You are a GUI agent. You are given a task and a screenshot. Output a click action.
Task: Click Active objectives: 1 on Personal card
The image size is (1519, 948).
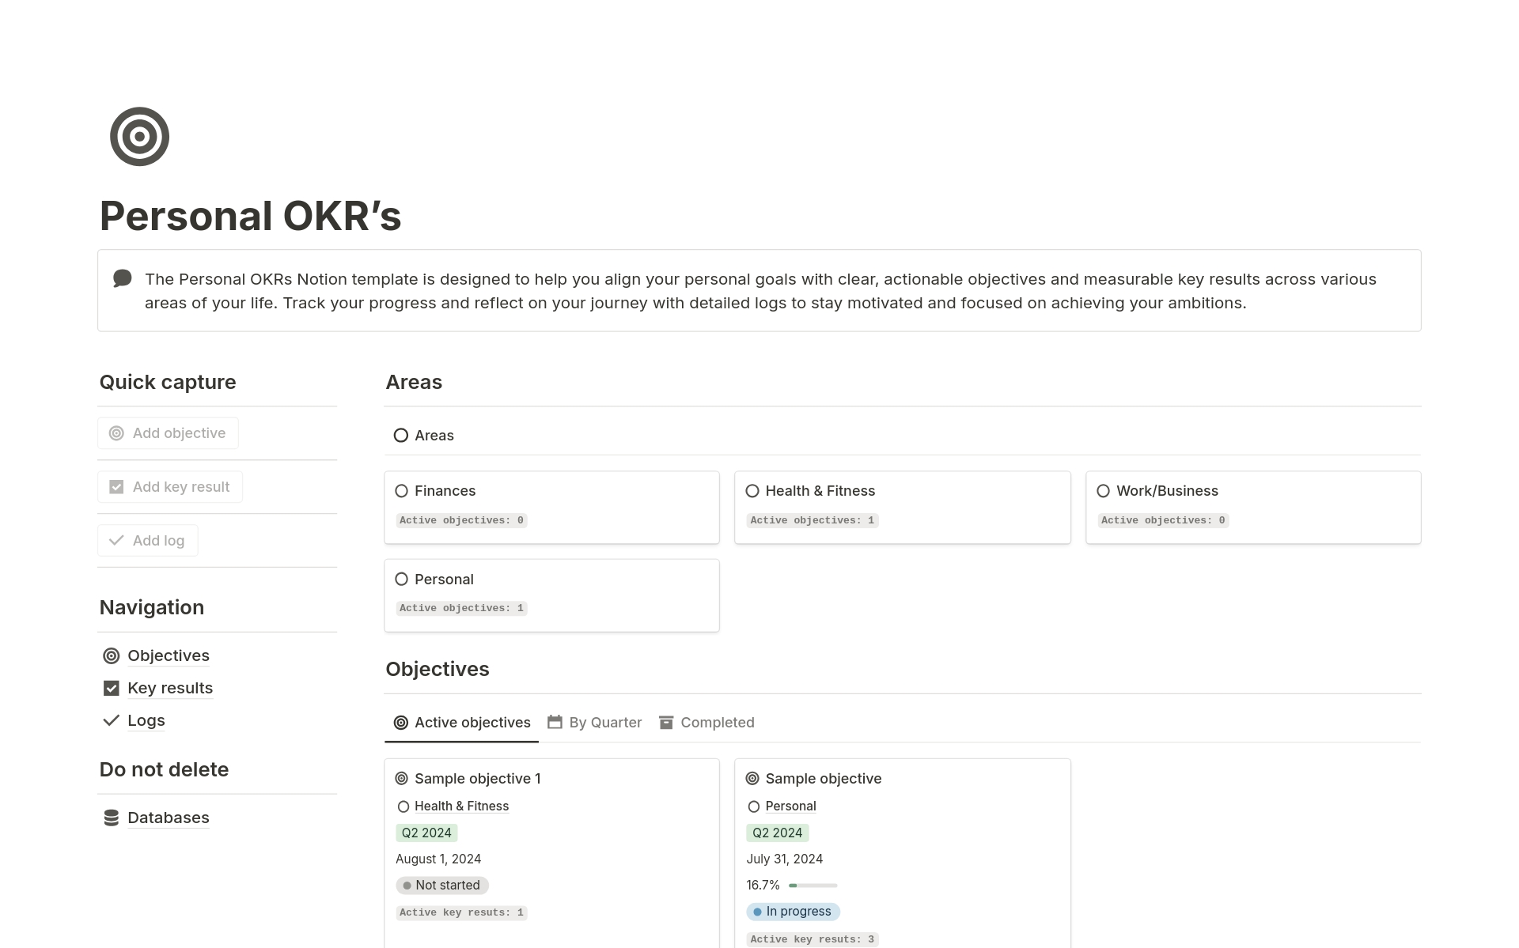click(462, 608)
